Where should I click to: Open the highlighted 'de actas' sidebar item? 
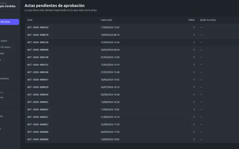point(9,22)
